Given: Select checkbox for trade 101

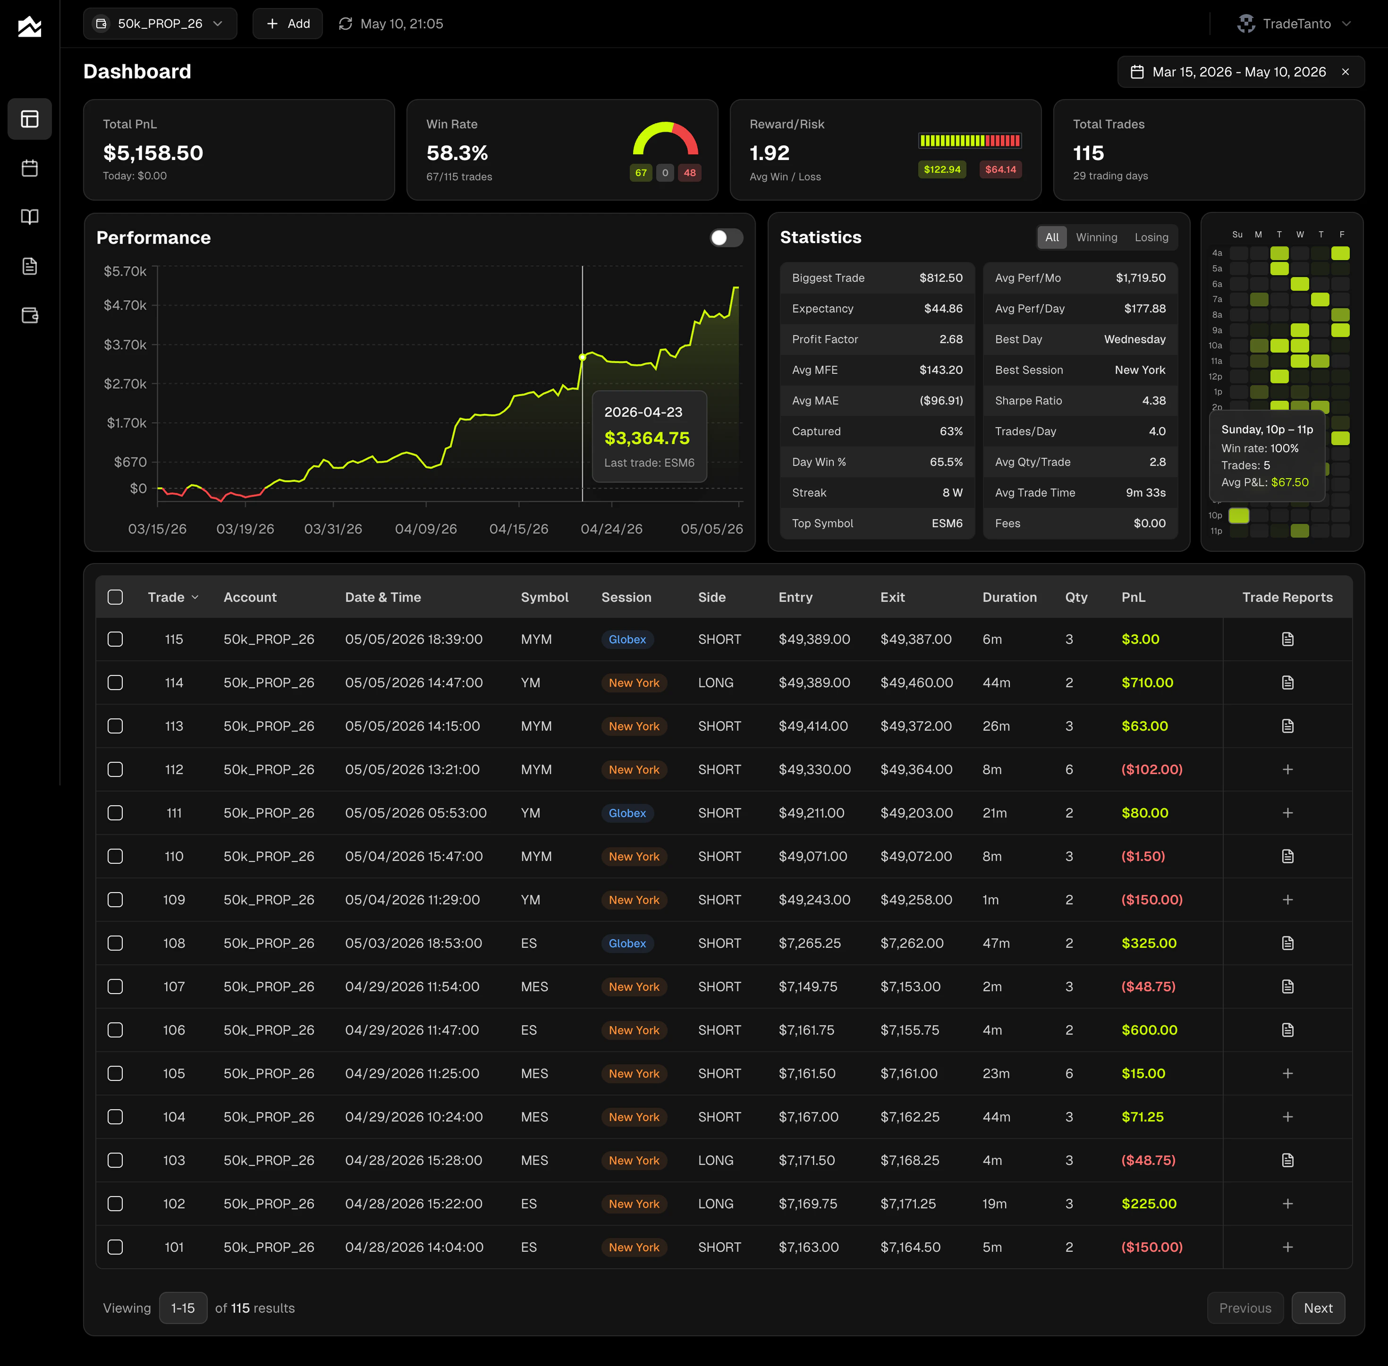Looking at the screenshot, I should coord(115,1247).
